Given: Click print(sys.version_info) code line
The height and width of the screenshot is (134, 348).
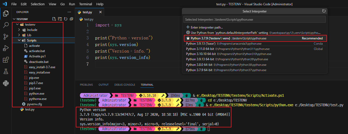Looking at the screenshot, I should [122, 58].
